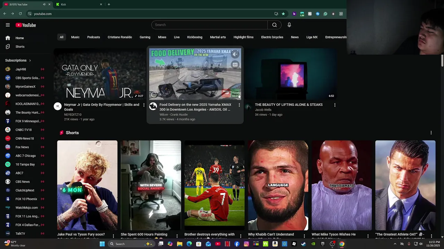Open MyronGainesX subscription channel

pos(25,86)
